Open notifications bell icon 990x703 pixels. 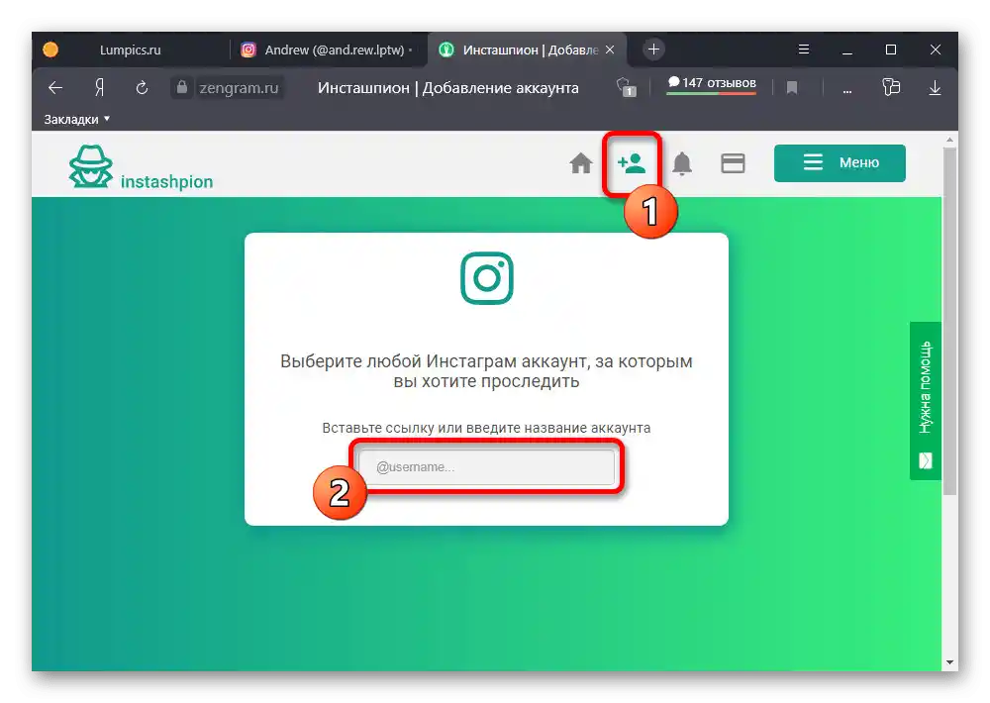click(682, 163)
